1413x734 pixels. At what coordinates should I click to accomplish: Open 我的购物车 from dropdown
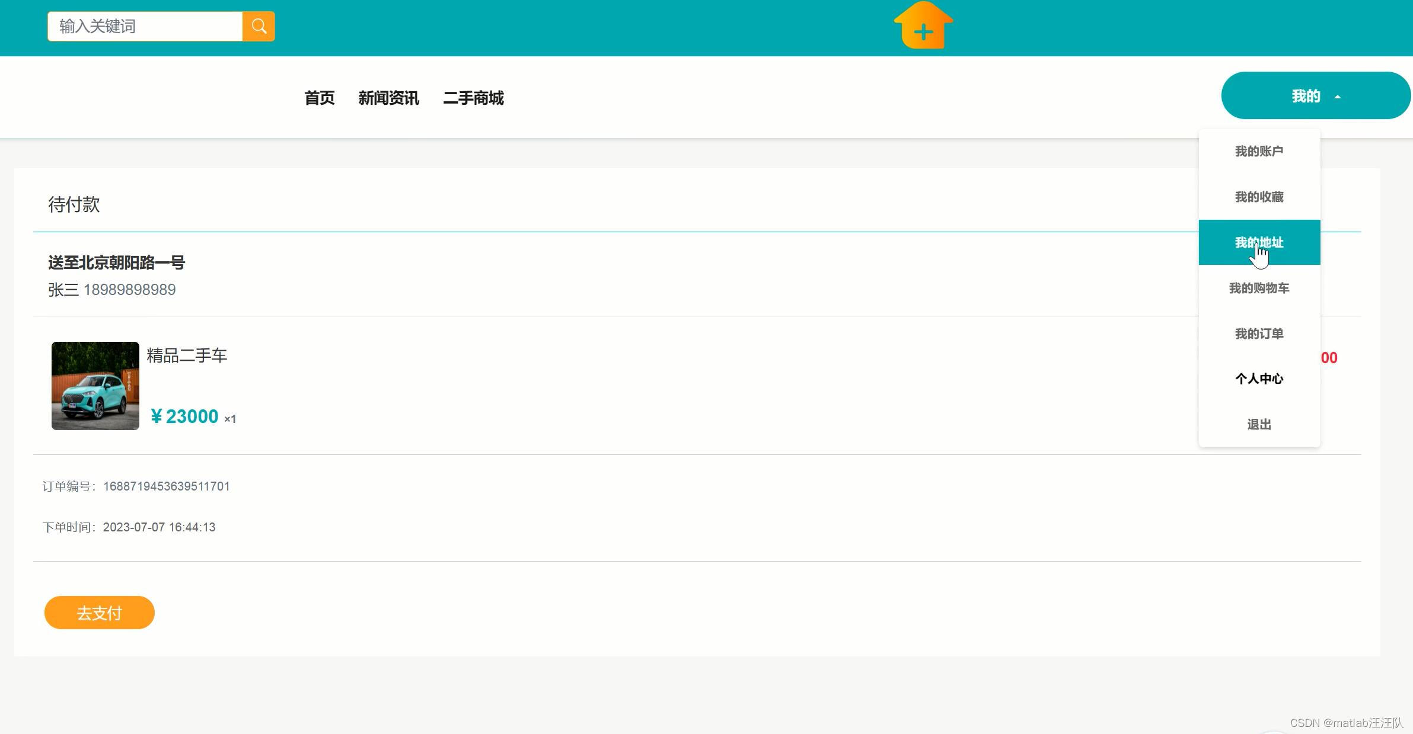1259,288
